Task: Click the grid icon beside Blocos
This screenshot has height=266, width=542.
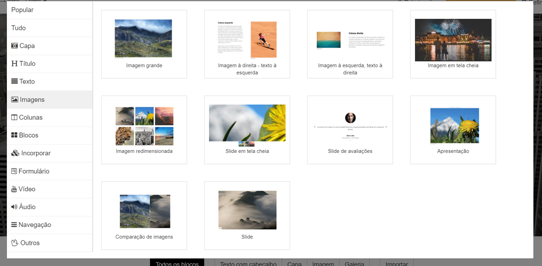Action: [x=14, y=135]
